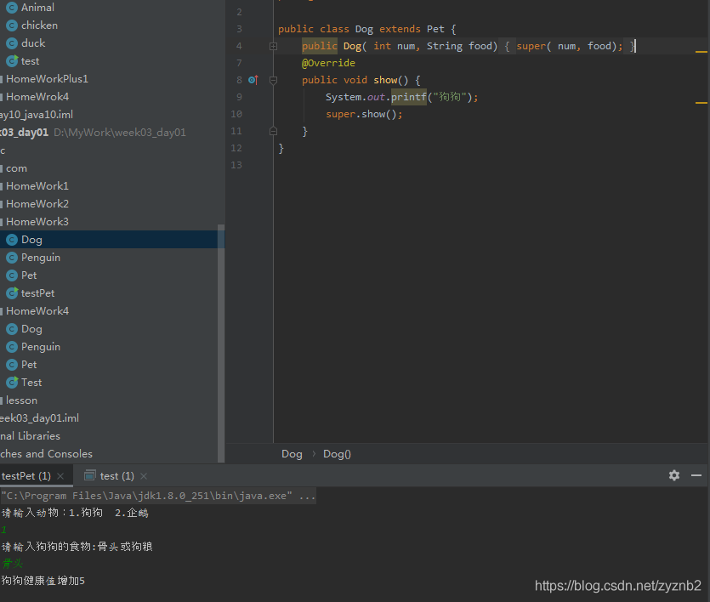Viewport: 710px width, 602px height.
Task: Click the overriding method gutter icon
Action: coord(253,80)
